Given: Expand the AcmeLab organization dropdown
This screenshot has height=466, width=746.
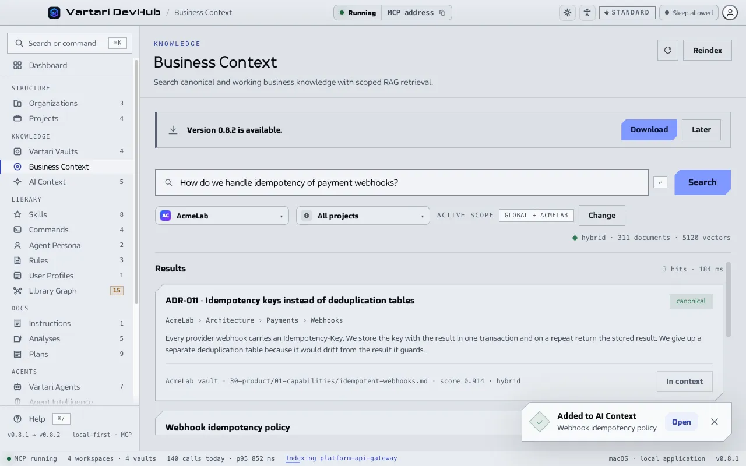Looking at the screenshot, I should tap(222, 216).
